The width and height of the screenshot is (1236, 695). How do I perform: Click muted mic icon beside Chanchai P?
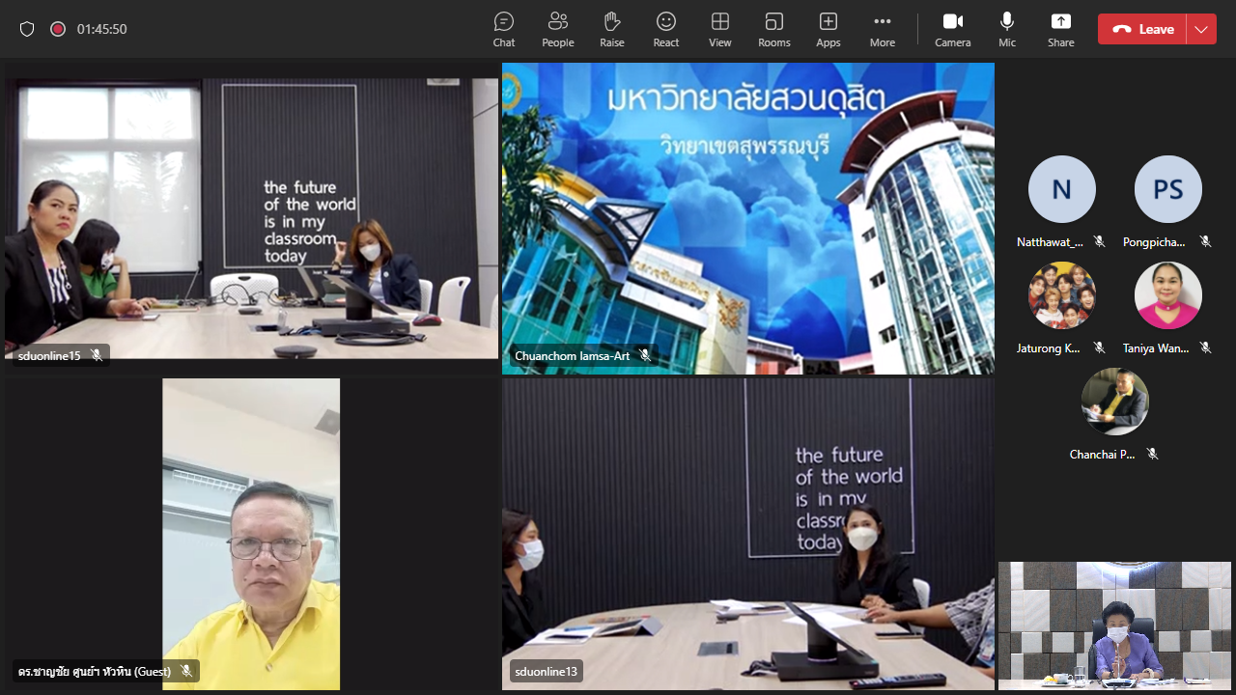(1152, 454)
